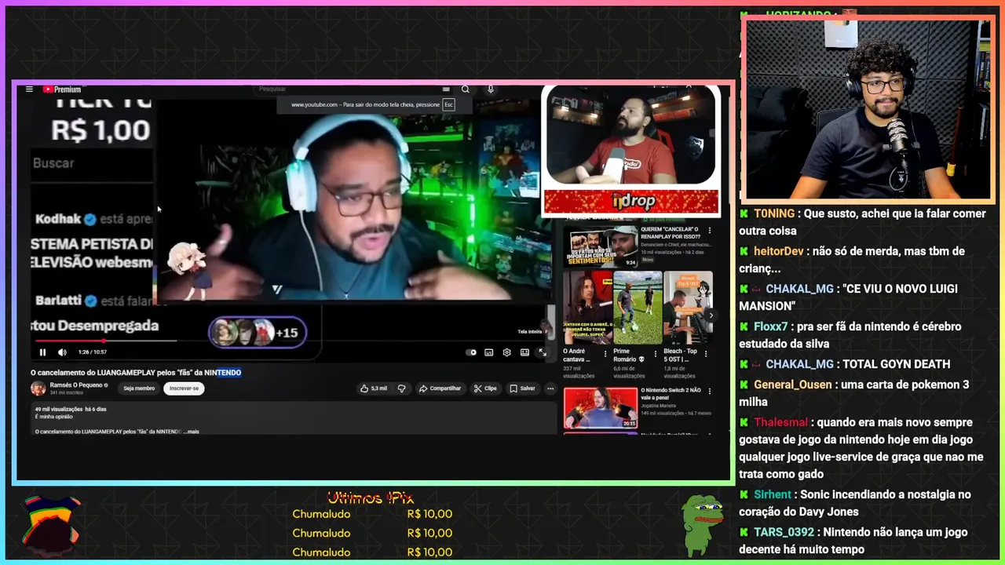Screen dimensions: 1005x565
Task: Open O Nintendo Switch 2 NÃO vale a pena video
Action: coord(600,407)
